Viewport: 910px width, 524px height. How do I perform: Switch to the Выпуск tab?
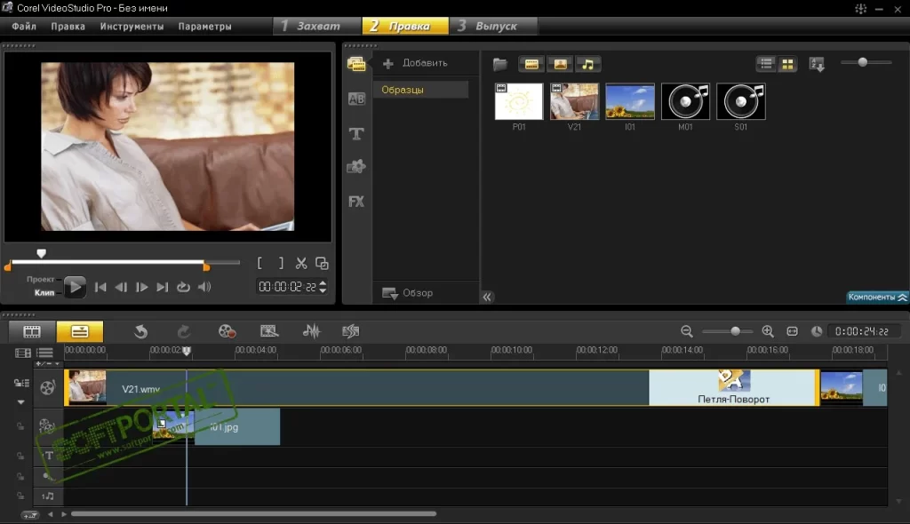(493, 26)
